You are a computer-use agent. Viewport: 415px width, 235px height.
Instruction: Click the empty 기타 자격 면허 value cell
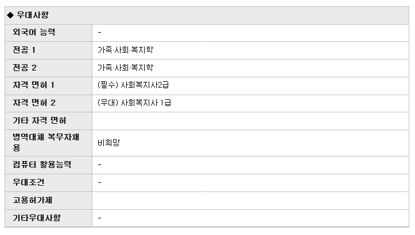click(x=250, y=121)
